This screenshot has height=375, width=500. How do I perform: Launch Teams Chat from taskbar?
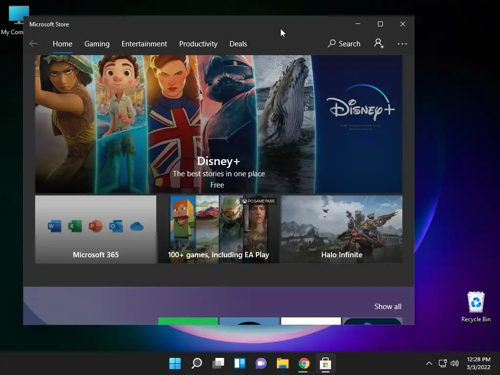[261, 363]
